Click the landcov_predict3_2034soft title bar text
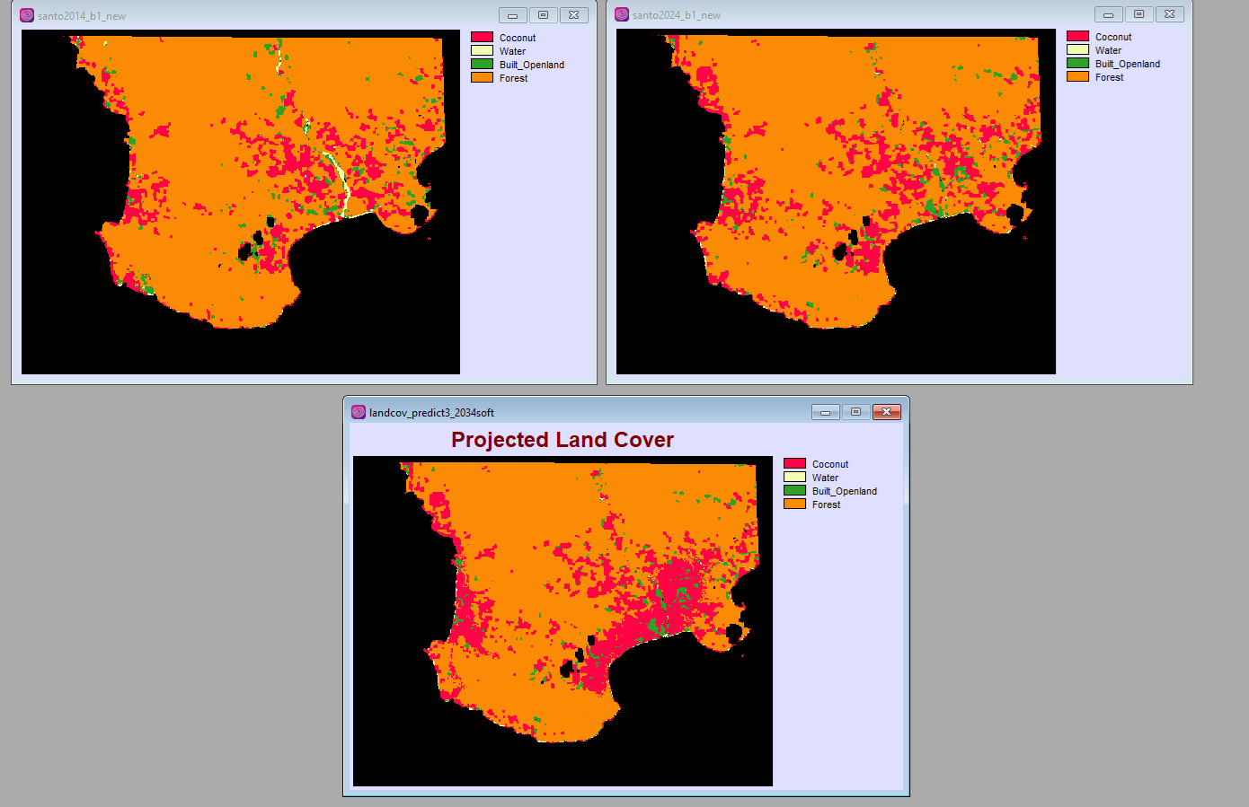Viewport: 1249px width, 807px height. (432, 413)
